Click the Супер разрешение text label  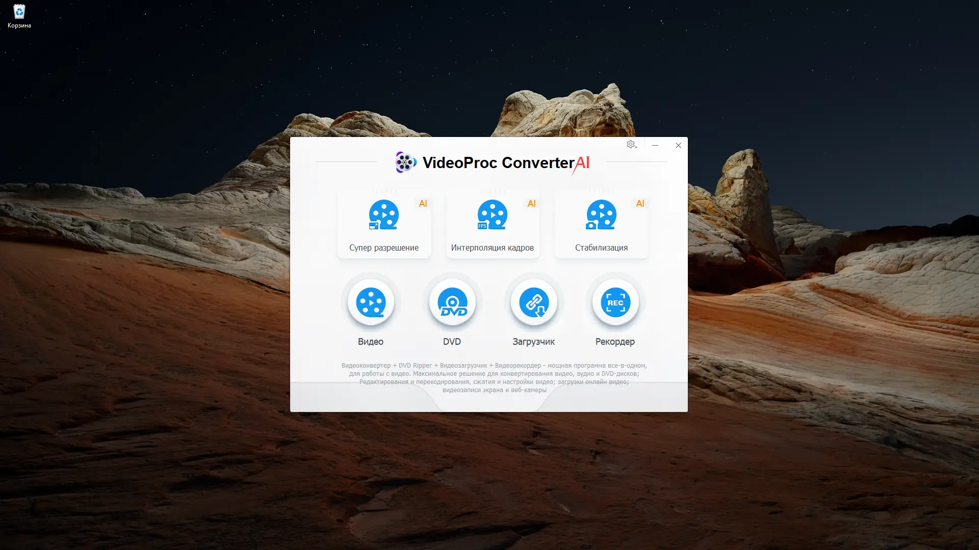tap(383, 248)
